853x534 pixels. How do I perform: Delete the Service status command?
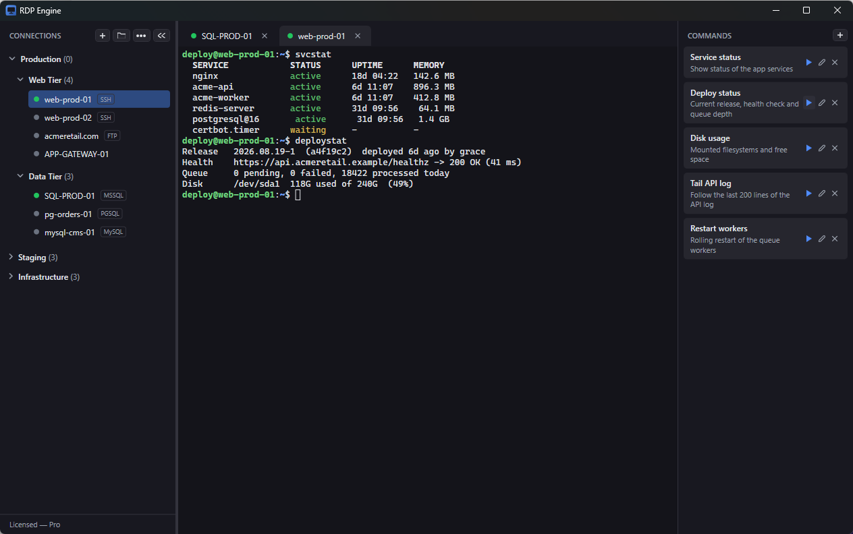point(835,62)
